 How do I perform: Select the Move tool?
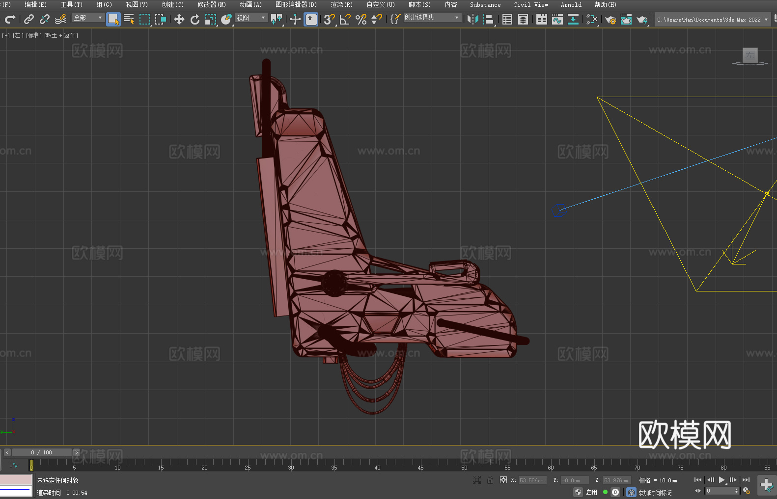pyautogui.click(x=179, y=19)
